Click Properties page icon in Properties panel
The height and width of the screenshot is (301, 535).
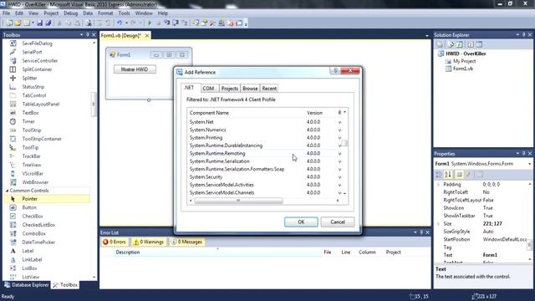coord(479,175)
